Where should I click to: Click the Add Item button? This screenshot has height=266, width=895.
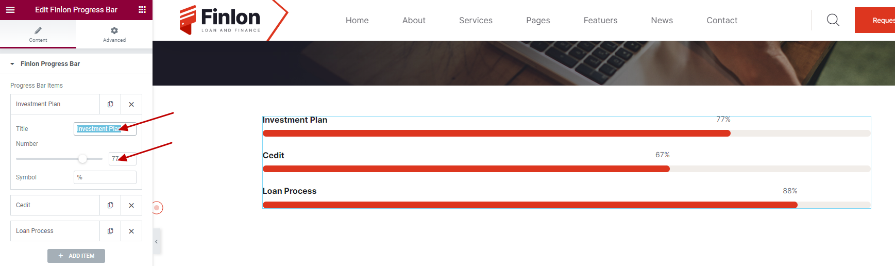click(76, 256)
